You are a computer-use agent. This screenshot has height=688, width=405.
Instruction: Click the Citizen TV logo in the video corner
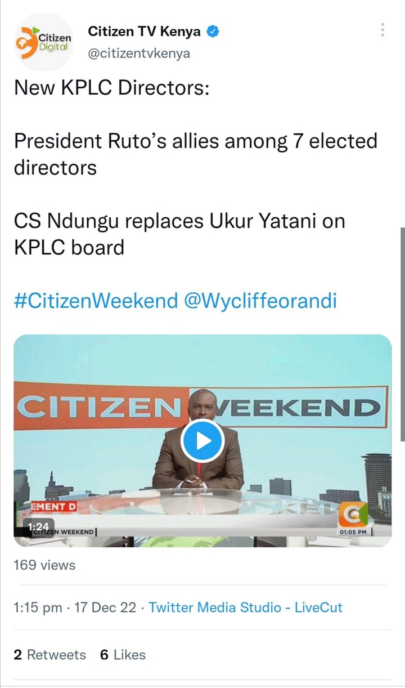[353, 513]
